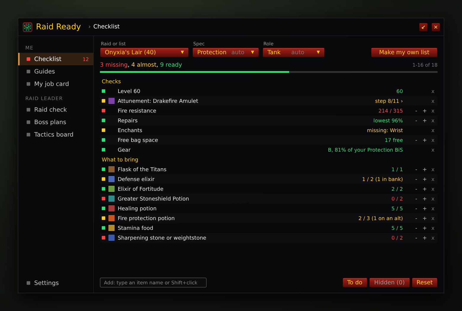Screen dimensions: 462x311
Task: Click Make my own list button
Action: pyautogui.click(x=404, y=52)
